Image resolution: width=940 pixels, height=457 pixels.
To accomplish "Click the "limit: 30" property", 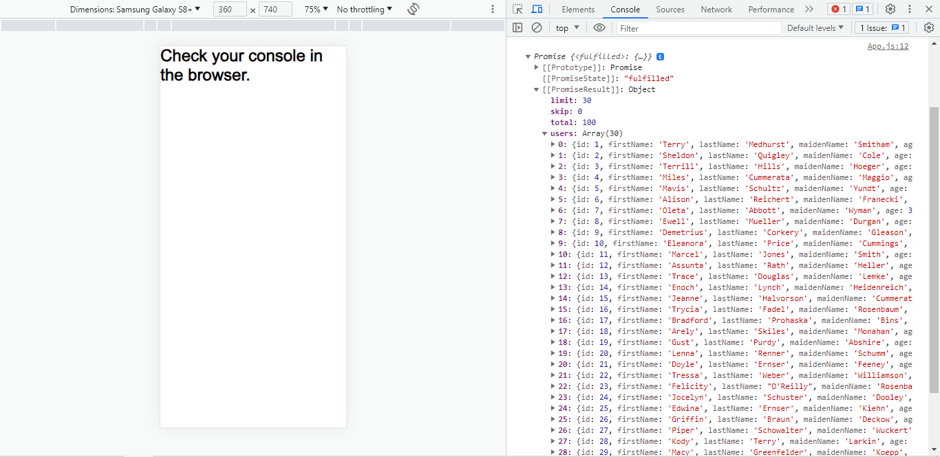I will point(570,100).
